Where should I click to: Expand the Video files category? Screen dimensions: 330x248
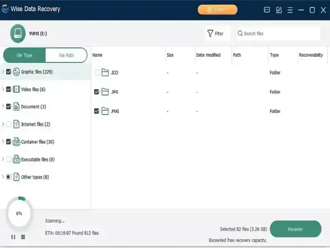point(3,89)
